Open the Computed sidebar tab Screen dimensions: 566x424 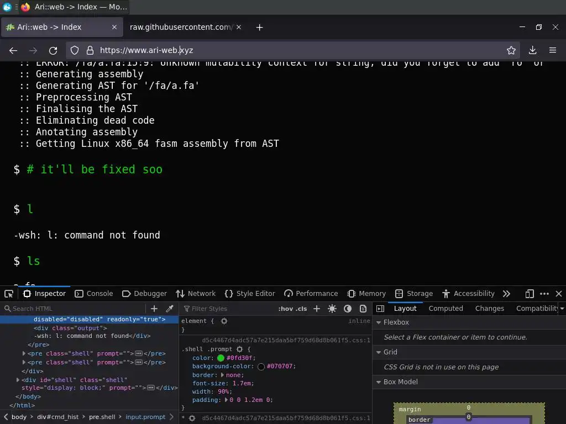click(x=446, y=309)
